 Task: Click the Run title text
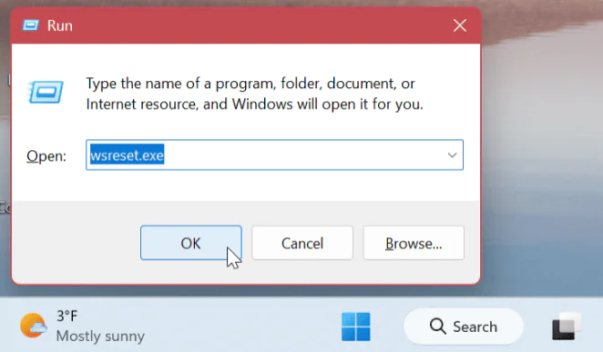[x=59, y=25]
